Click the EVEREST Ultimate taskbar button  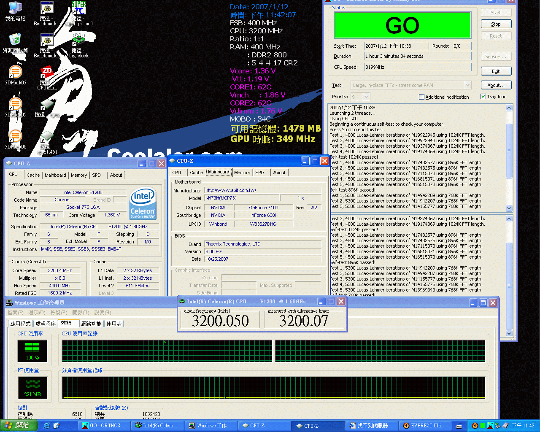[425, 426]
